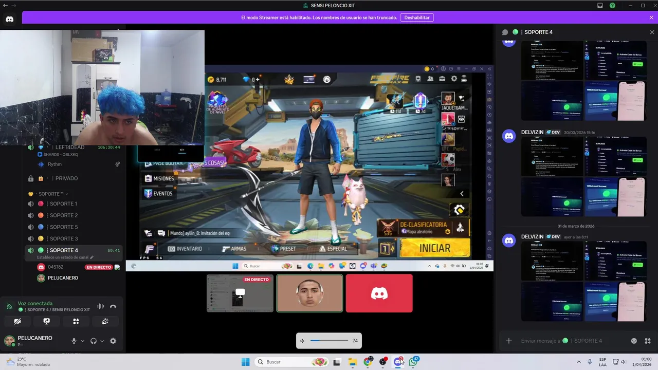The height and width of the screenshot is (370, 658).
Task: Open DELVIZIN image sent ayer a las 8:11
Action: tap(583, 281)
